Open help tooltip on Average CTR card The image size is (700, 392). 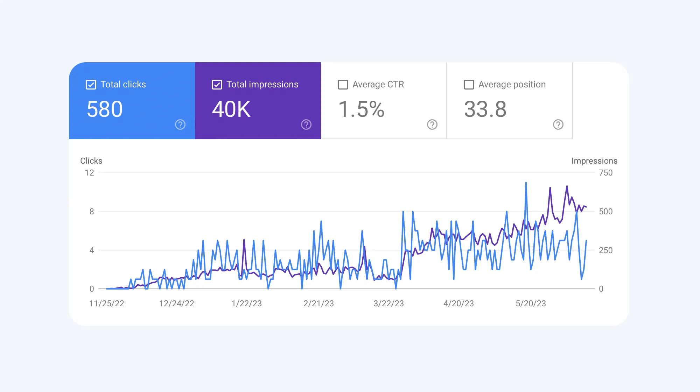pos(432,124)
